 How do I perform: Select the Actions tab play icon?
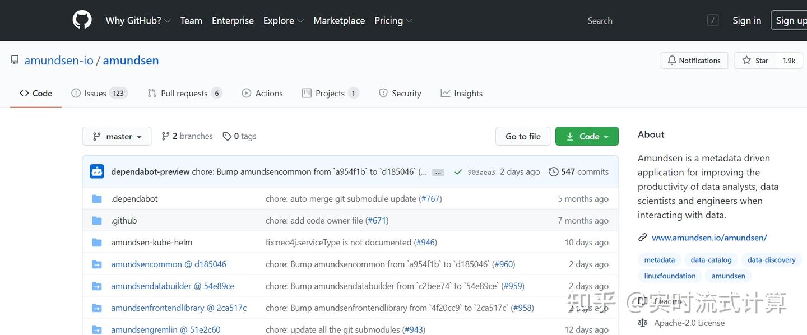click(x=246, y=93)
